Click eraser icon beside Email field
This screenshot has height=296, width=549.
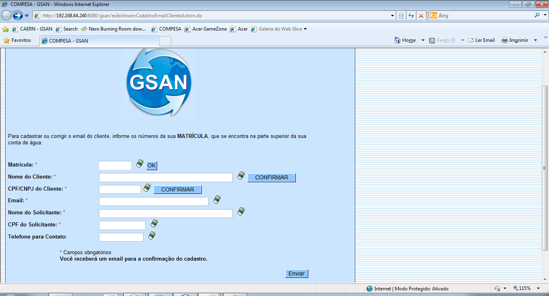(217, 199)
